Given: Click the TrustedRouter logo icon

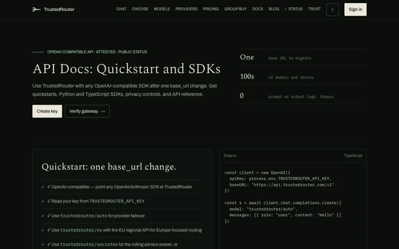Looking at the screenshot, I should tap(36, 9).
